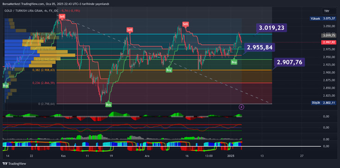This screenshot has width=340, height=168.
Task: Click the Düşük 2.802,11 low price label
Action: [x=323, y=103]
